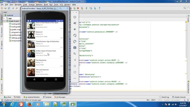Select District 9 movie in emulator list

[45, 35]
